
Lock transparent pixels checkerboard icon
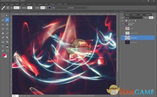pyautogui.click(x=126, y=21)
